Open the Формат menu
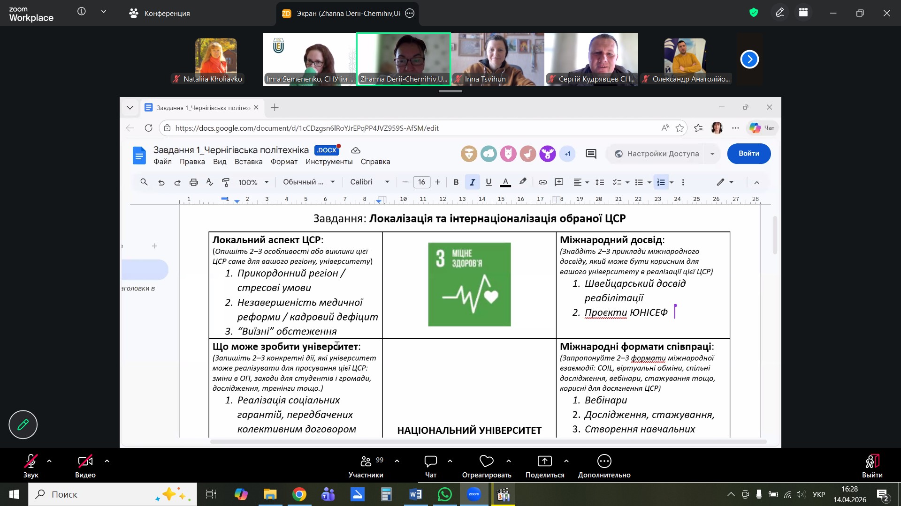 (x=284, y=162)
